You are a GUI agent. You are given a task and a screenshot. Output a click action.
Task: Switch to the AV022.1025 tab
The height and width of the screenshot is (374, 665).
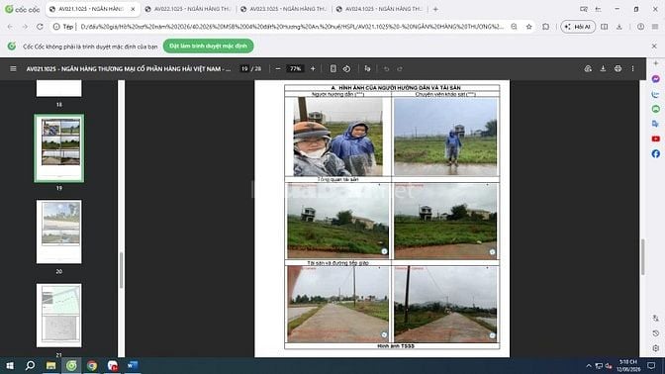[x=187, y=9]
